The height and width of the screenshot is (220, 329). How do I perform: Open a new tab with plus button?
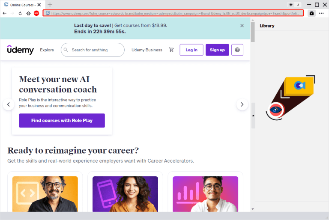click(x=50, y=4)
